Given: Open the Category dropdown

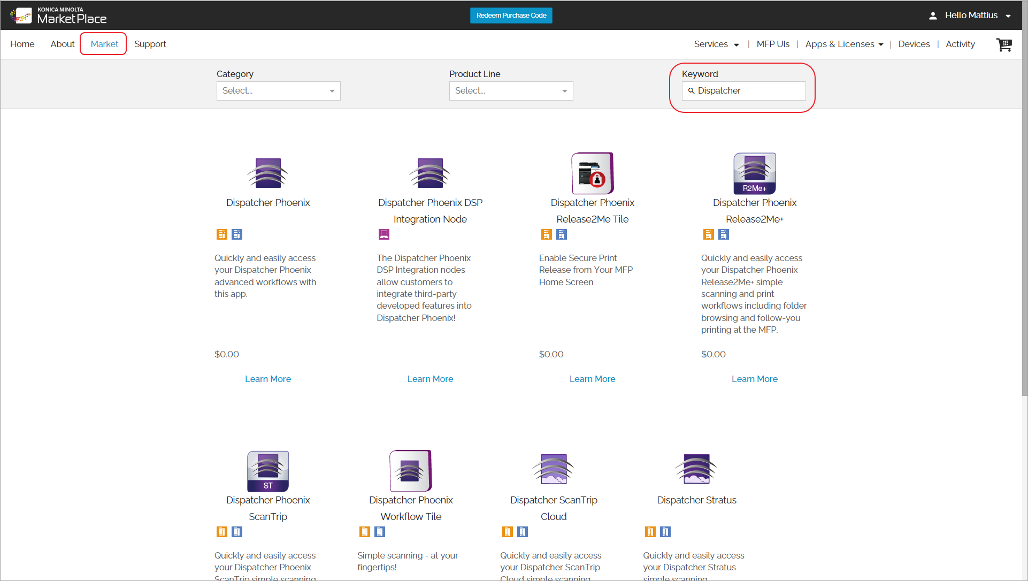Looking at the screenshot, I should 278,91.
